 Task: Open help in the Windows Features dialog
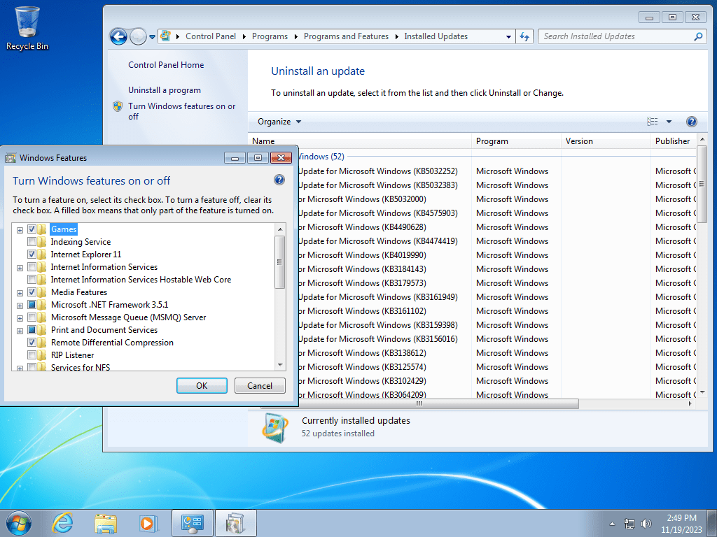[x=279, y=180]
